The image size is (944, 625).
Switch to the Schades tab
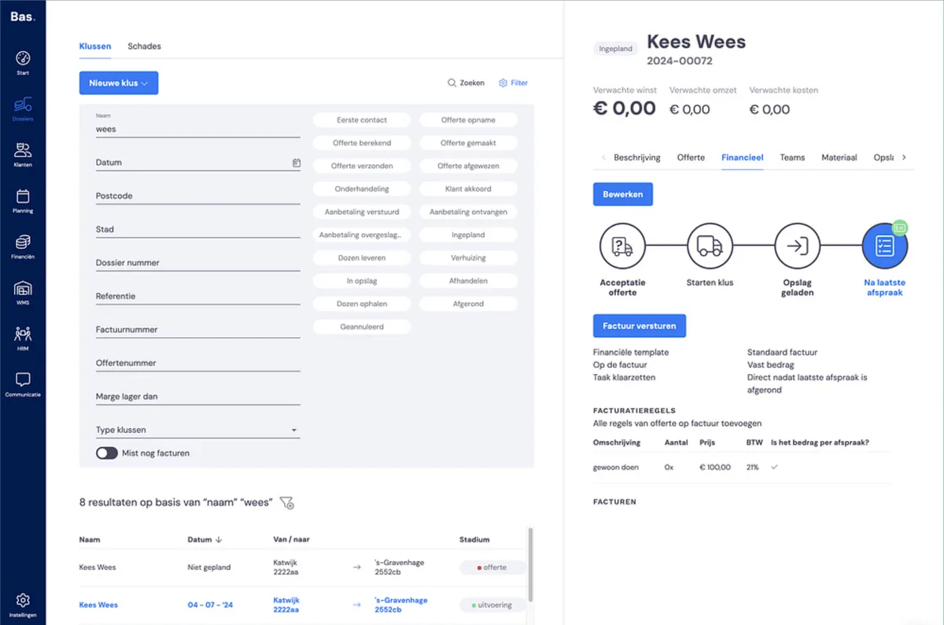click(x=145, y=46)
